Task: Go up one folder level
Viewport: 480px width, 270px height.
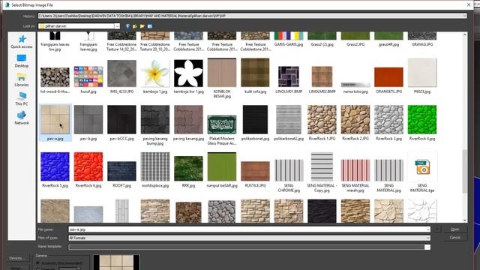Action: 135,26
